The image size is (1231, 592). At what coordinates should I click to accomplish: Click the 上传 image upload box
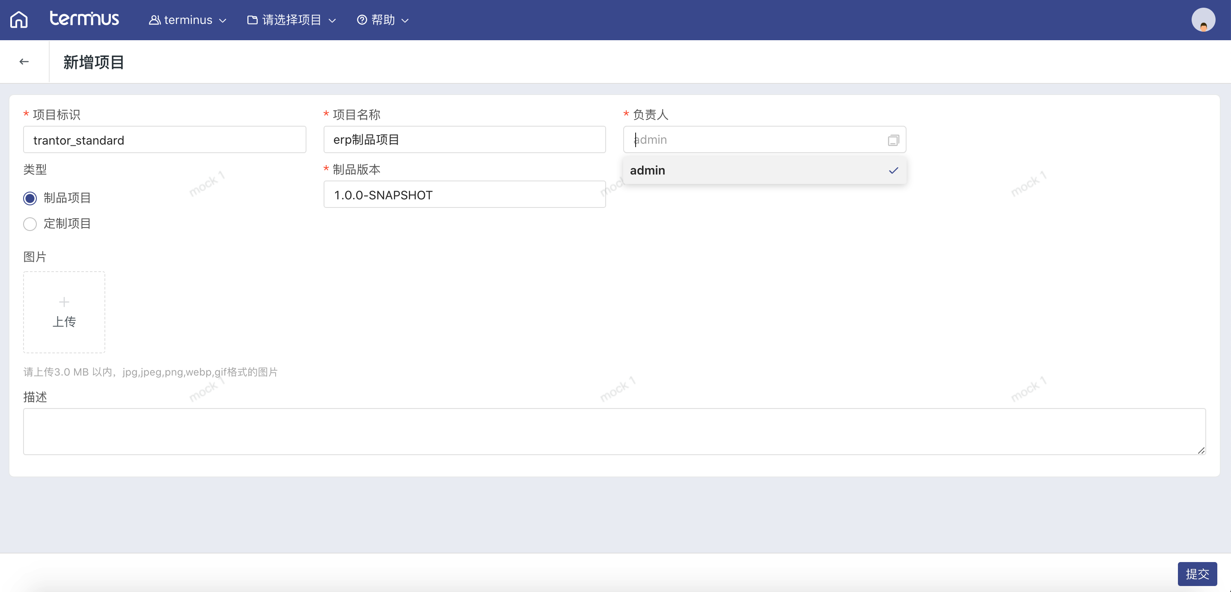tap(64, 313)
